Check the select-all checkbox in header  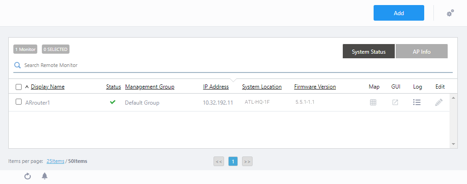point(18,87)
